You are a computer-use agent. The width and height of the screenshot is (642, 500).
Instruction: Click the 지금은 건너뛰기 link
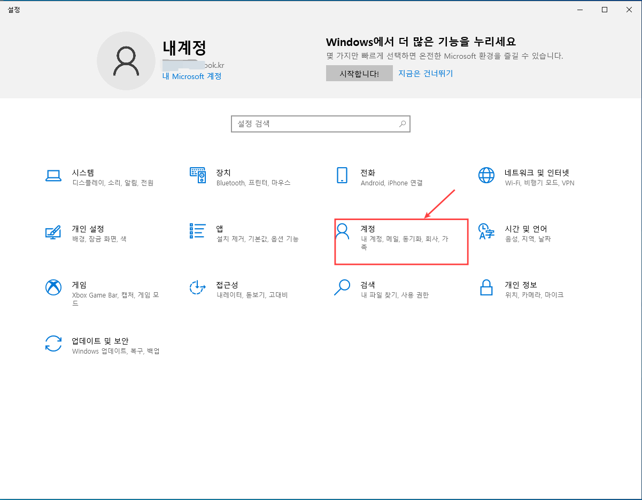pyautogui.click(x=426, y=74)
